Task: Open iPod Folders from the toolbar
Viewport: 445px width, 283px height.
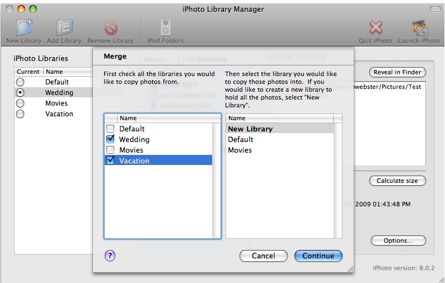Action: pyautogui.click(x=165, y=28)
